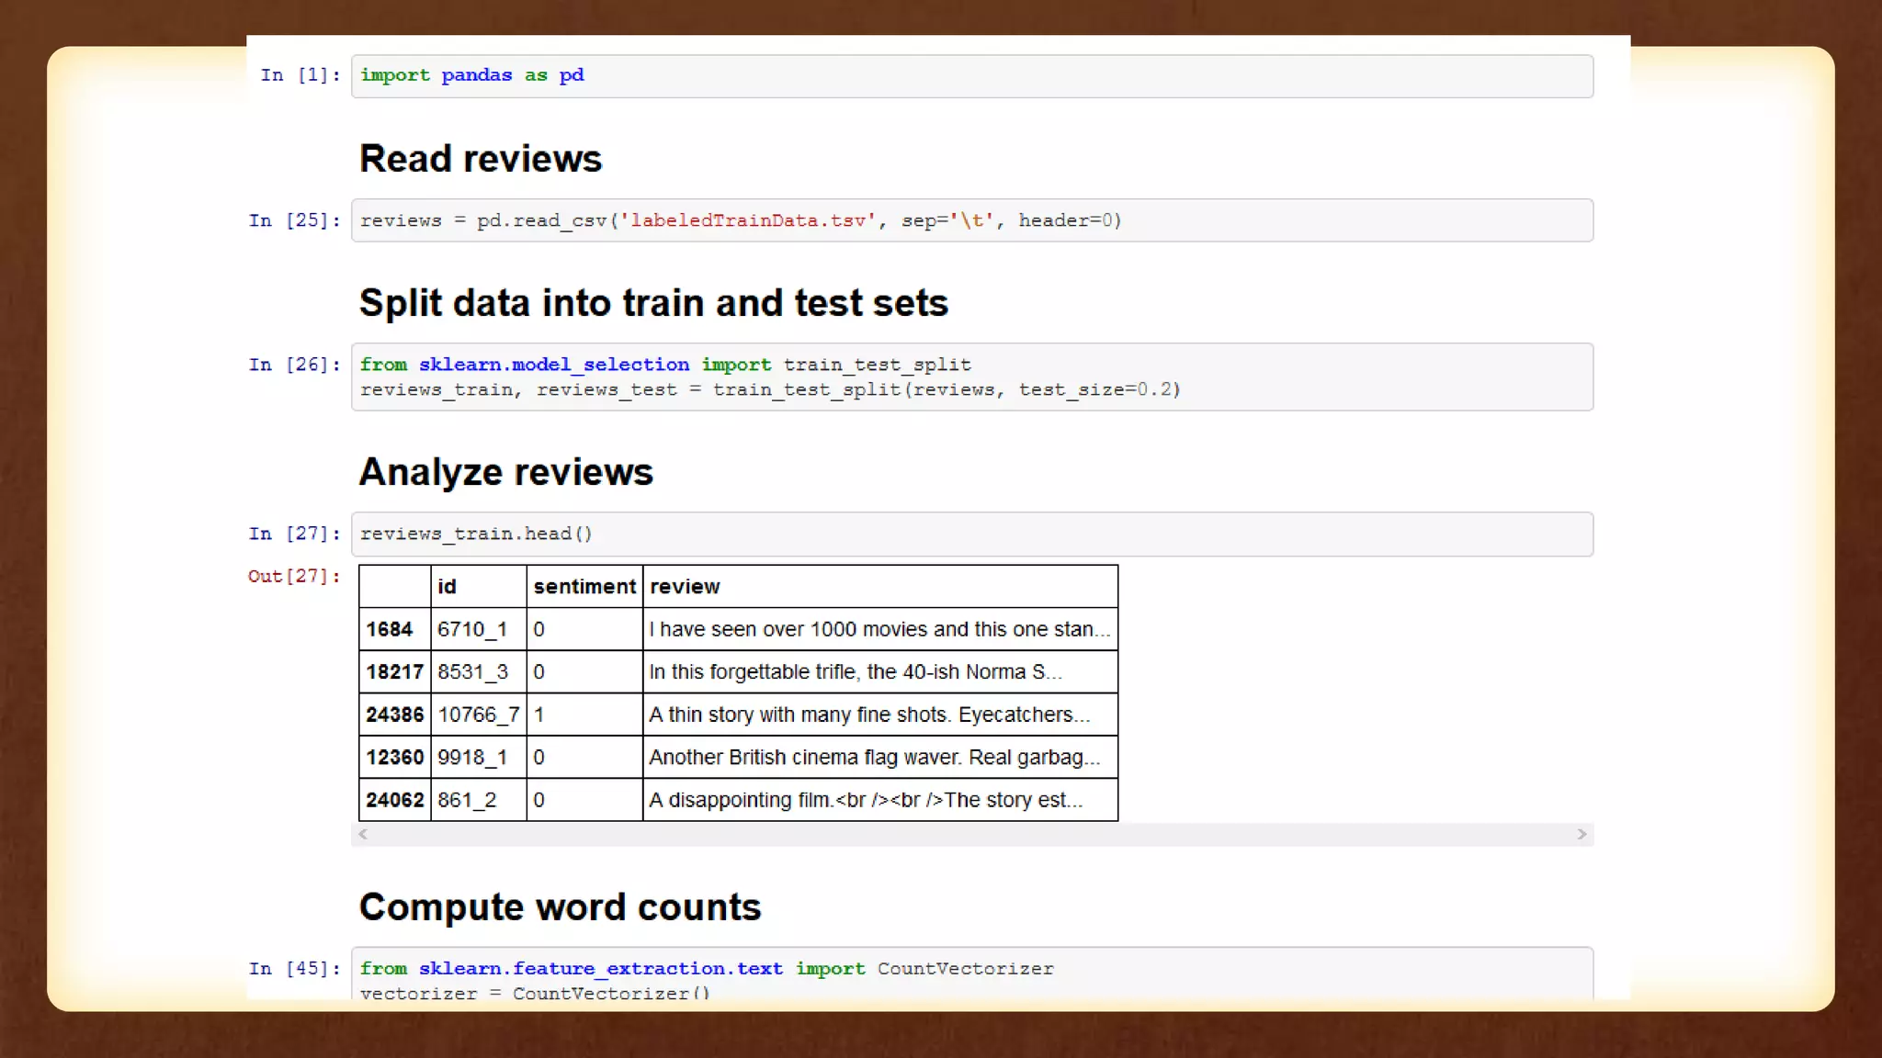Viewport: 1882px width, 1058px height.
Task: Click the 'id' column header
Action: (448, 587)
